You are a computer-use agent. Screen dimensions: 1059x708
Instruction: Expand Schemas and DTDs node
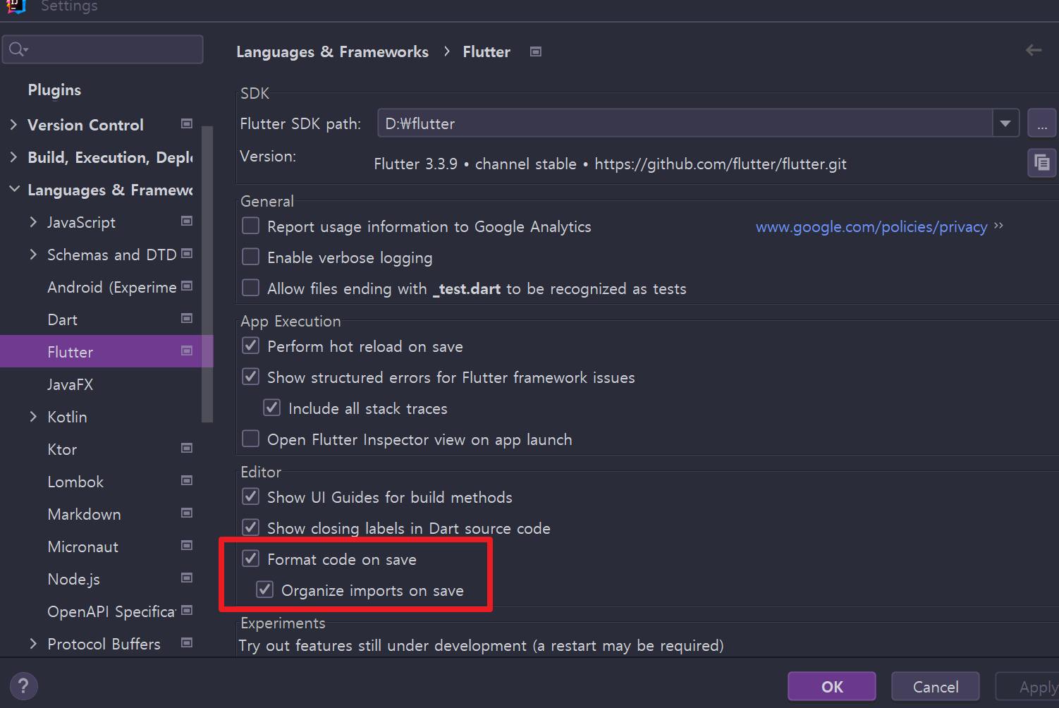point(33,255)
